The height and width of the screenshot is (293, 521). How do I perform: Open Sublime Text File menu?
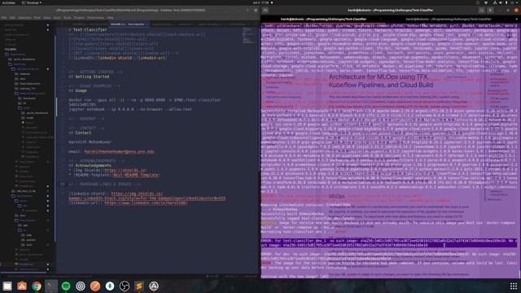(4, 18)
